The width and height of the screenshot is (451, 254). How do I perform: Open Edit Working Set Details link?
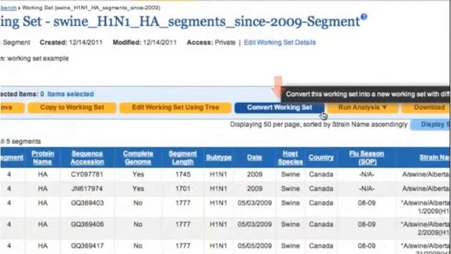pyautogui.click(x=280, y=42)
